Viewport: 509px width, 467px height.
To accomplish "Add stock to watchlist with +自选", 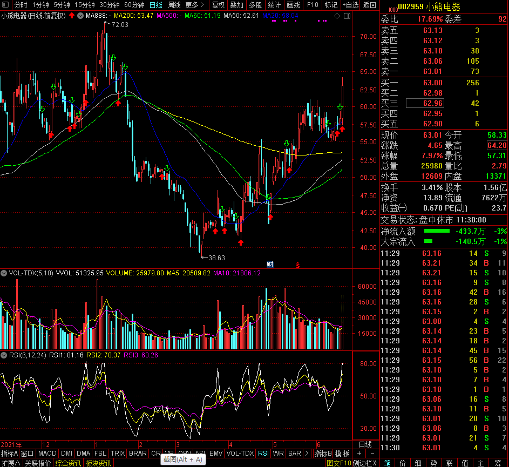I will pyautogui.click(x=350, y=5).
